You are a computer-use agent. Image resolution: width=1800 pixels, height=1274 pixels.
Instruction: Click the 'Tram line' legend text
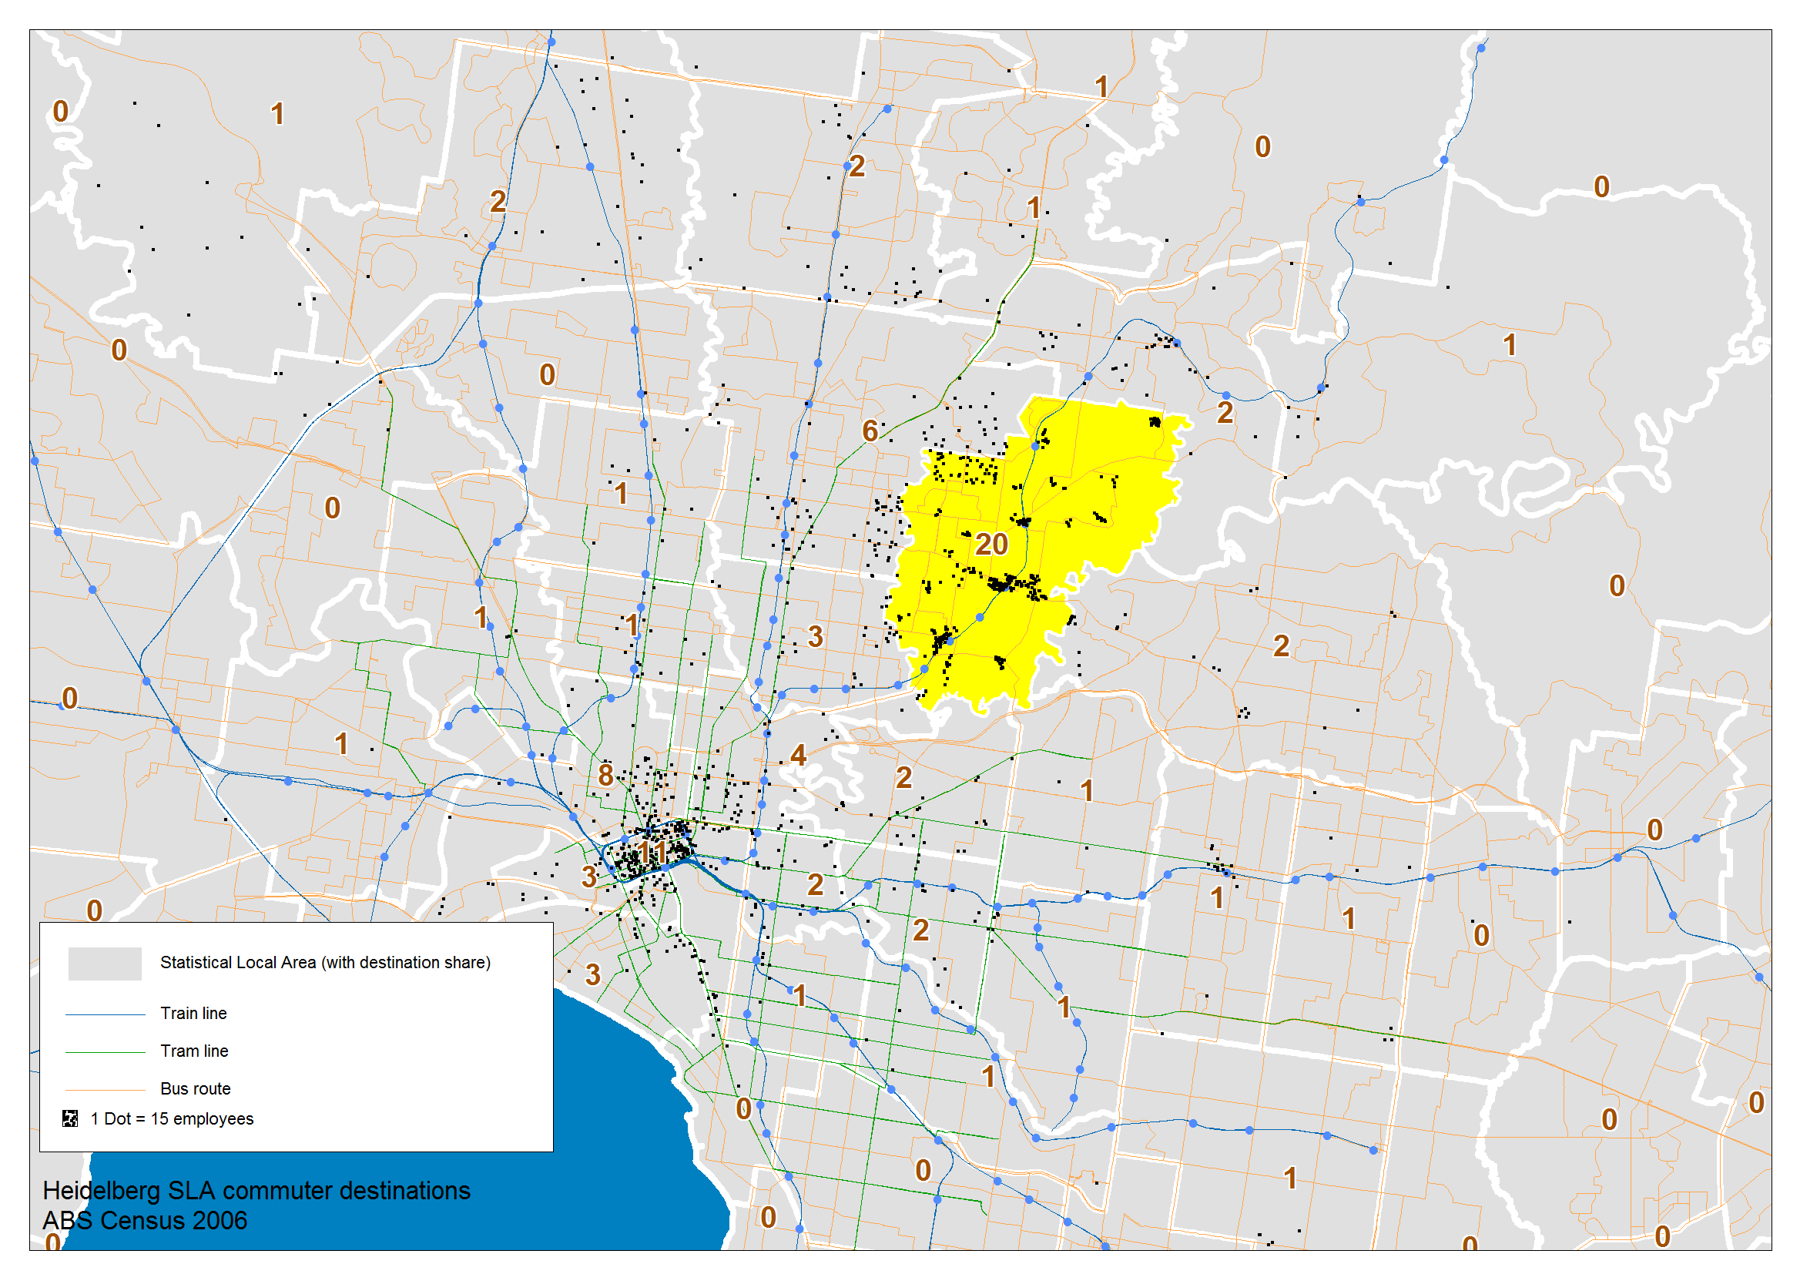tap(195, 1051)
